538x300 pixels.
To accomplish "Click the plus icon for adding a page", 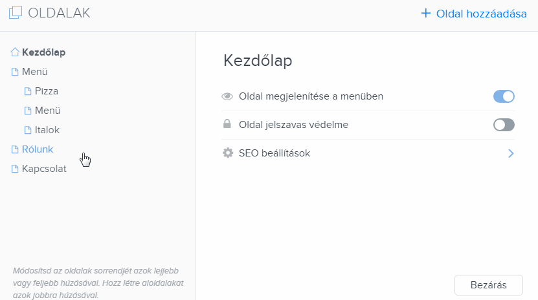I will click(426, 14).
